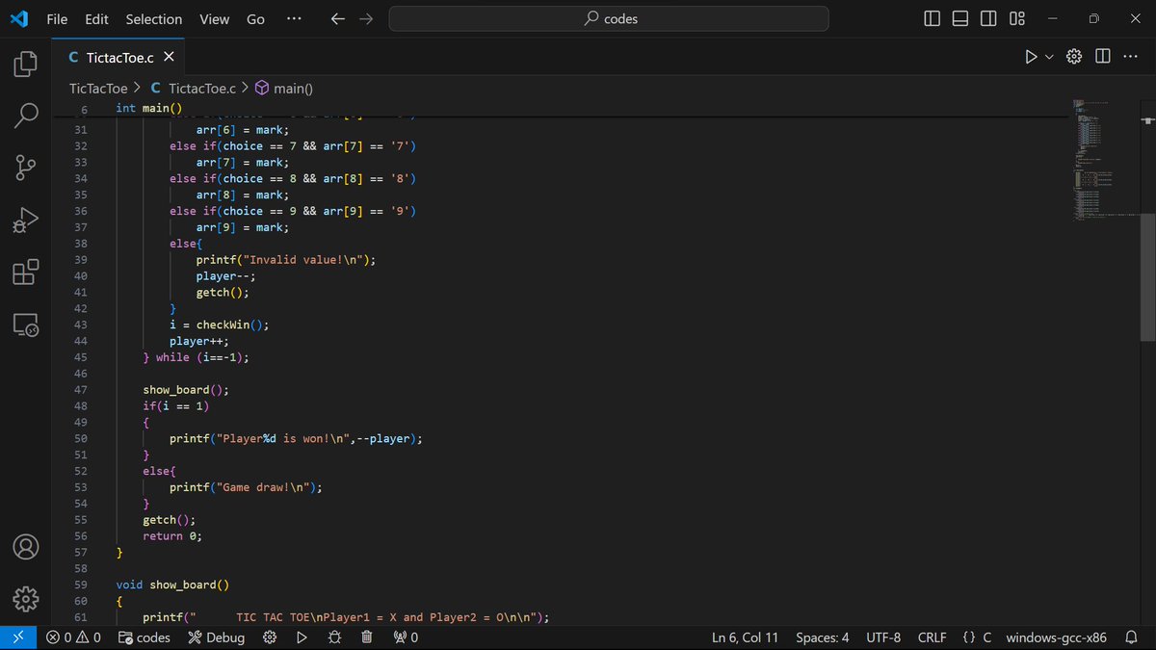Screen dimensions: 1156x650
Task: Open the notifications bell
Action: tap(1132, 637)
